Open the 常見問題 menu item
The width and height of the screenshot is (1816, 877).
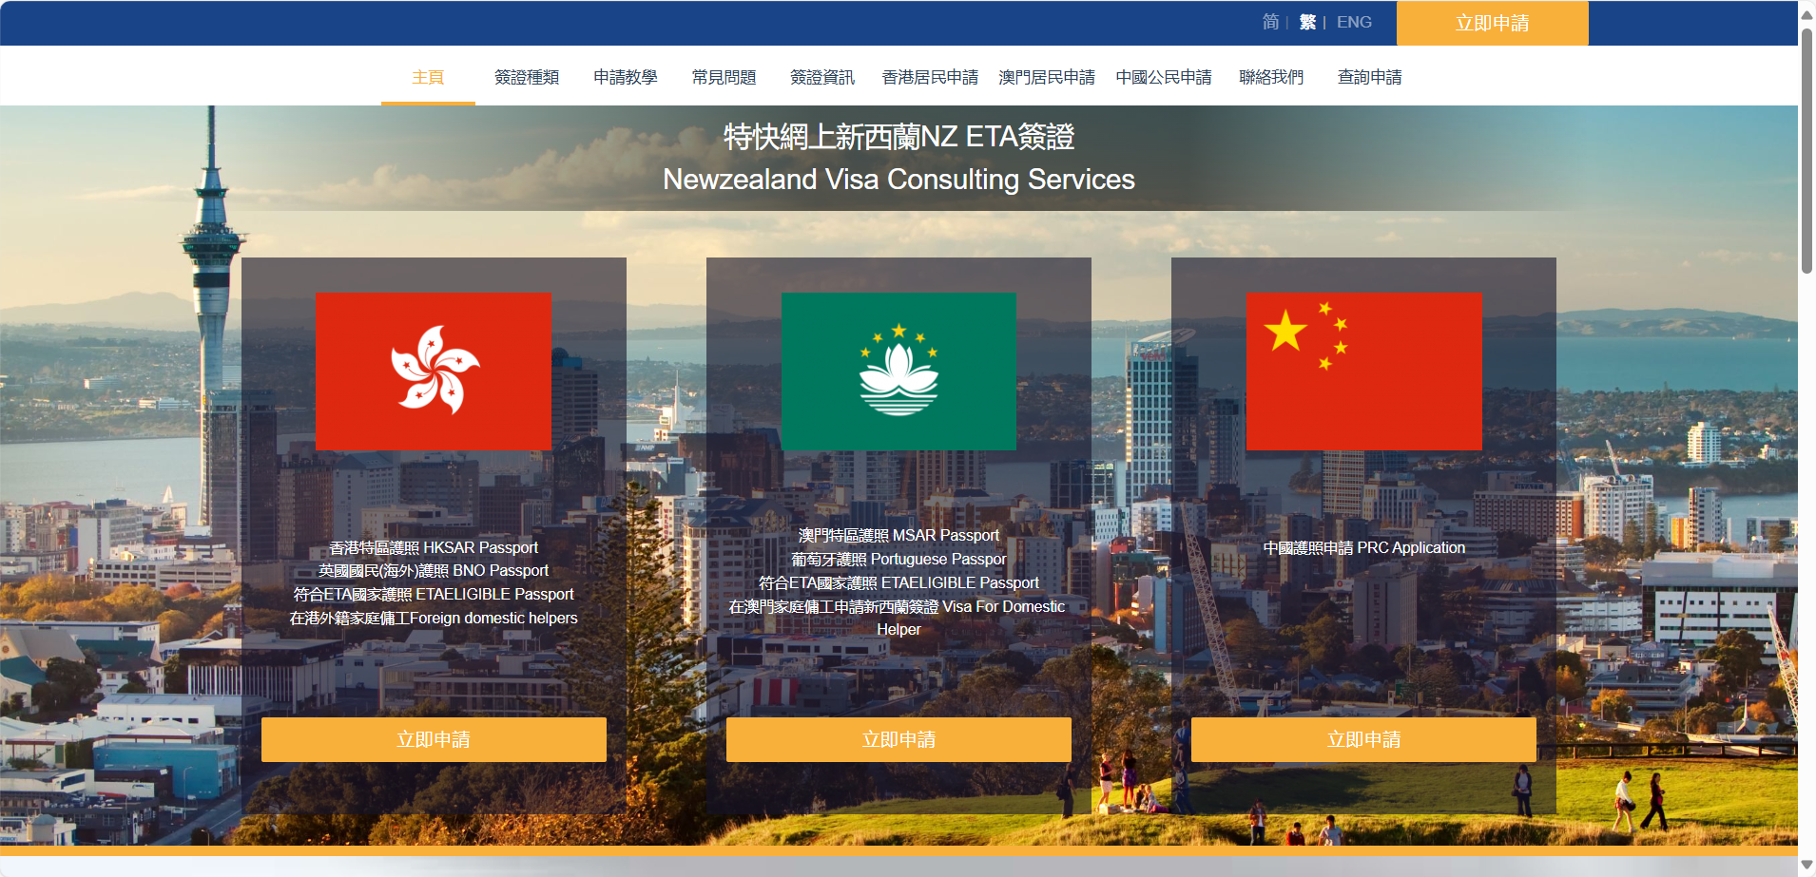tap(724, 77)
